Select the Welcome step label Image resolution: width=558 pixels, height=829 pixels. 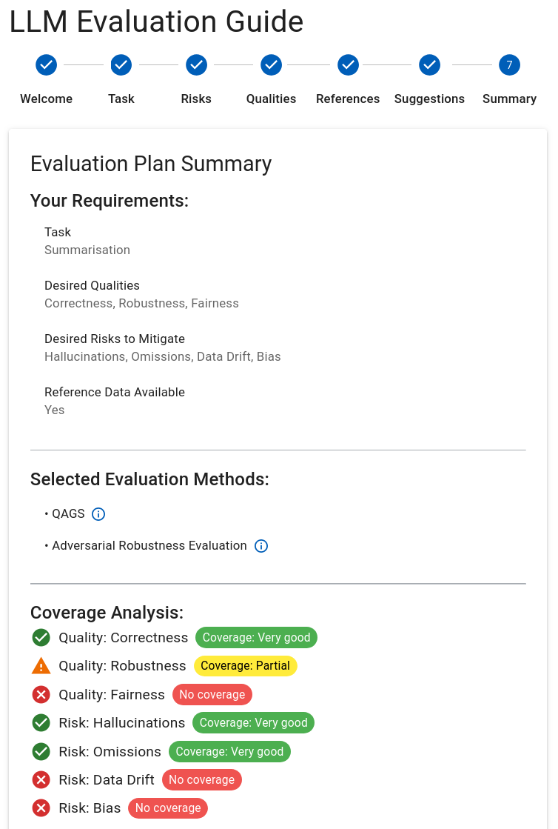point(46,99)
